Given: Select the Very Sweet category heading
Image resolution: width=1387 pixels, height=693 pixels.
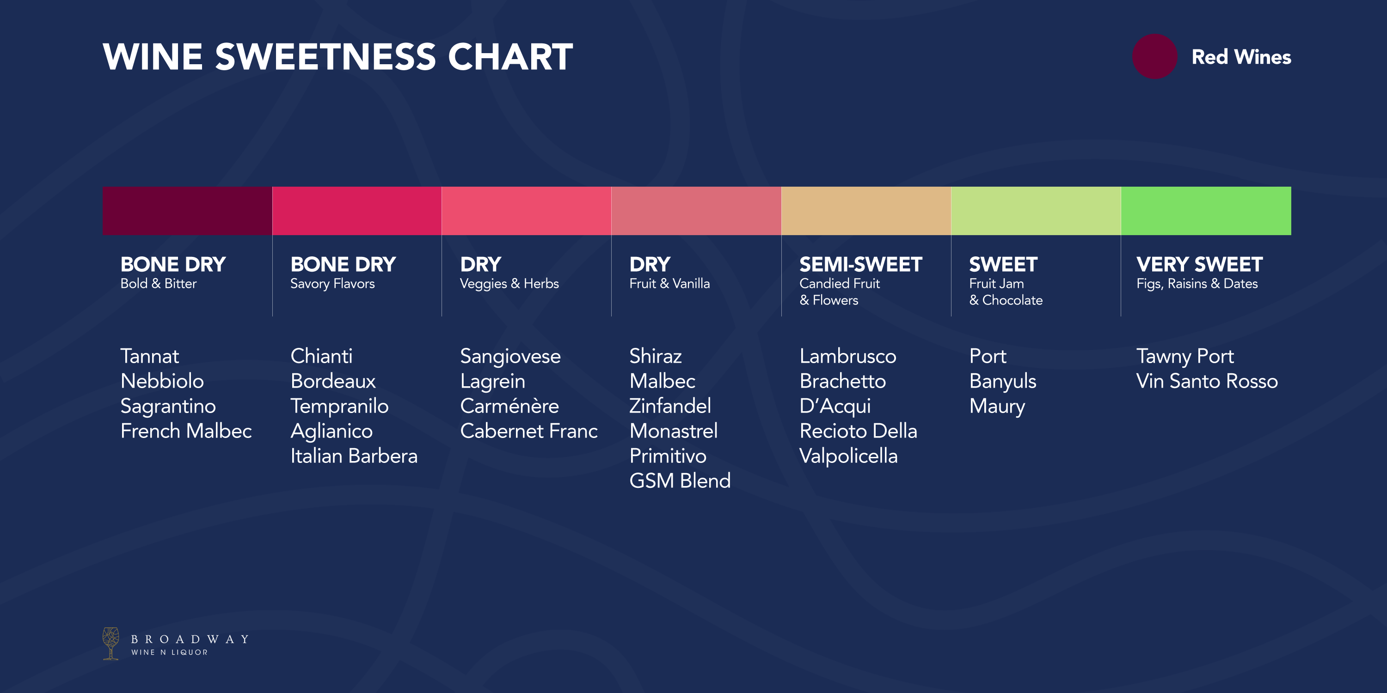Looking at the screenshot, I should (x=1199, y=264).
